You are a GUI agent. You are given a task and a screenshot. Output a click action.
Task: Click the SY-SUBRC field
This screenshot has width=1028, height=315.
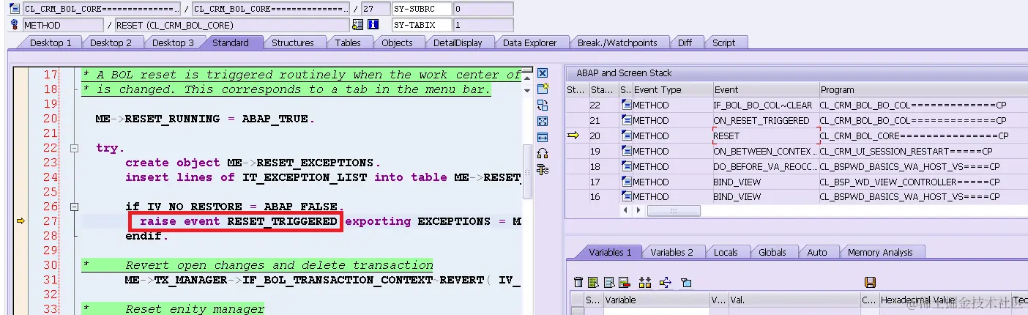coord(422,9)
